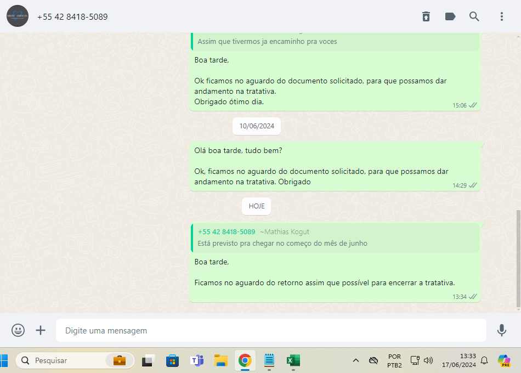Click the quoted 'Assim que tivermos' reply preview
Viewport: 521px width, 373px height.
[335, 41]
